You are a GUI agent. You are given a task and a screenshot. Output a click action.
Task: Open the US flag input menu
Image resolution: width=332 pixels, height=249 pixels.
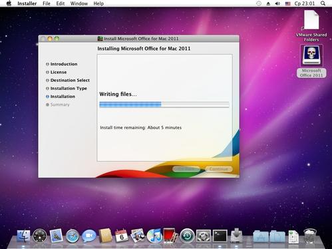(x=287, y=3)
